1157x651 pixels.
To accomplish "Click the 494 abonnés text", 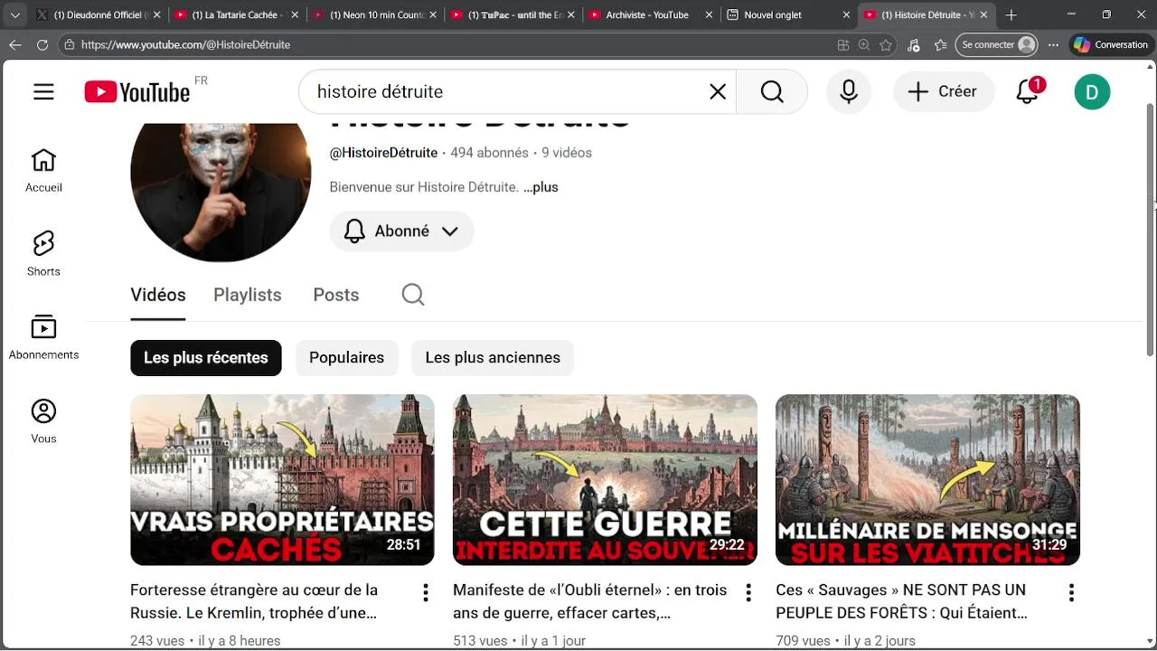I will pos(489,153).
